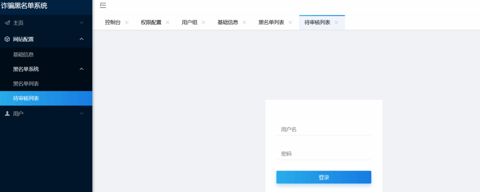
Task: Switch to the 基础信息 tab
Action: coord(228,22)
